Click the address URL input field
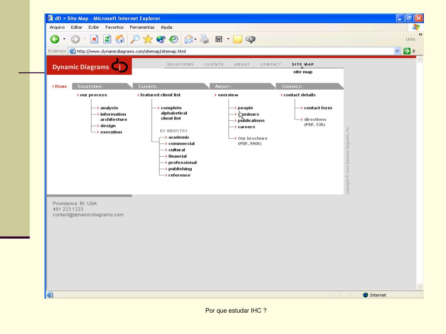This screenshot has width=446, height=334. [x=235, y=51]
